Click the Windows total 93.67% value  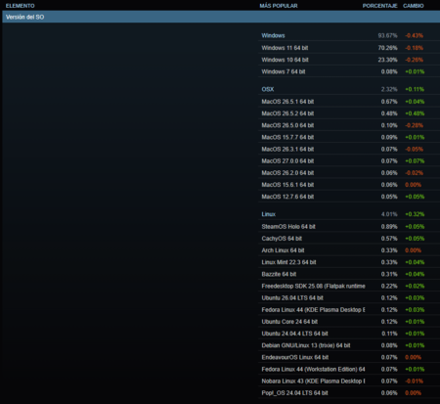click(x=387, y=35)
